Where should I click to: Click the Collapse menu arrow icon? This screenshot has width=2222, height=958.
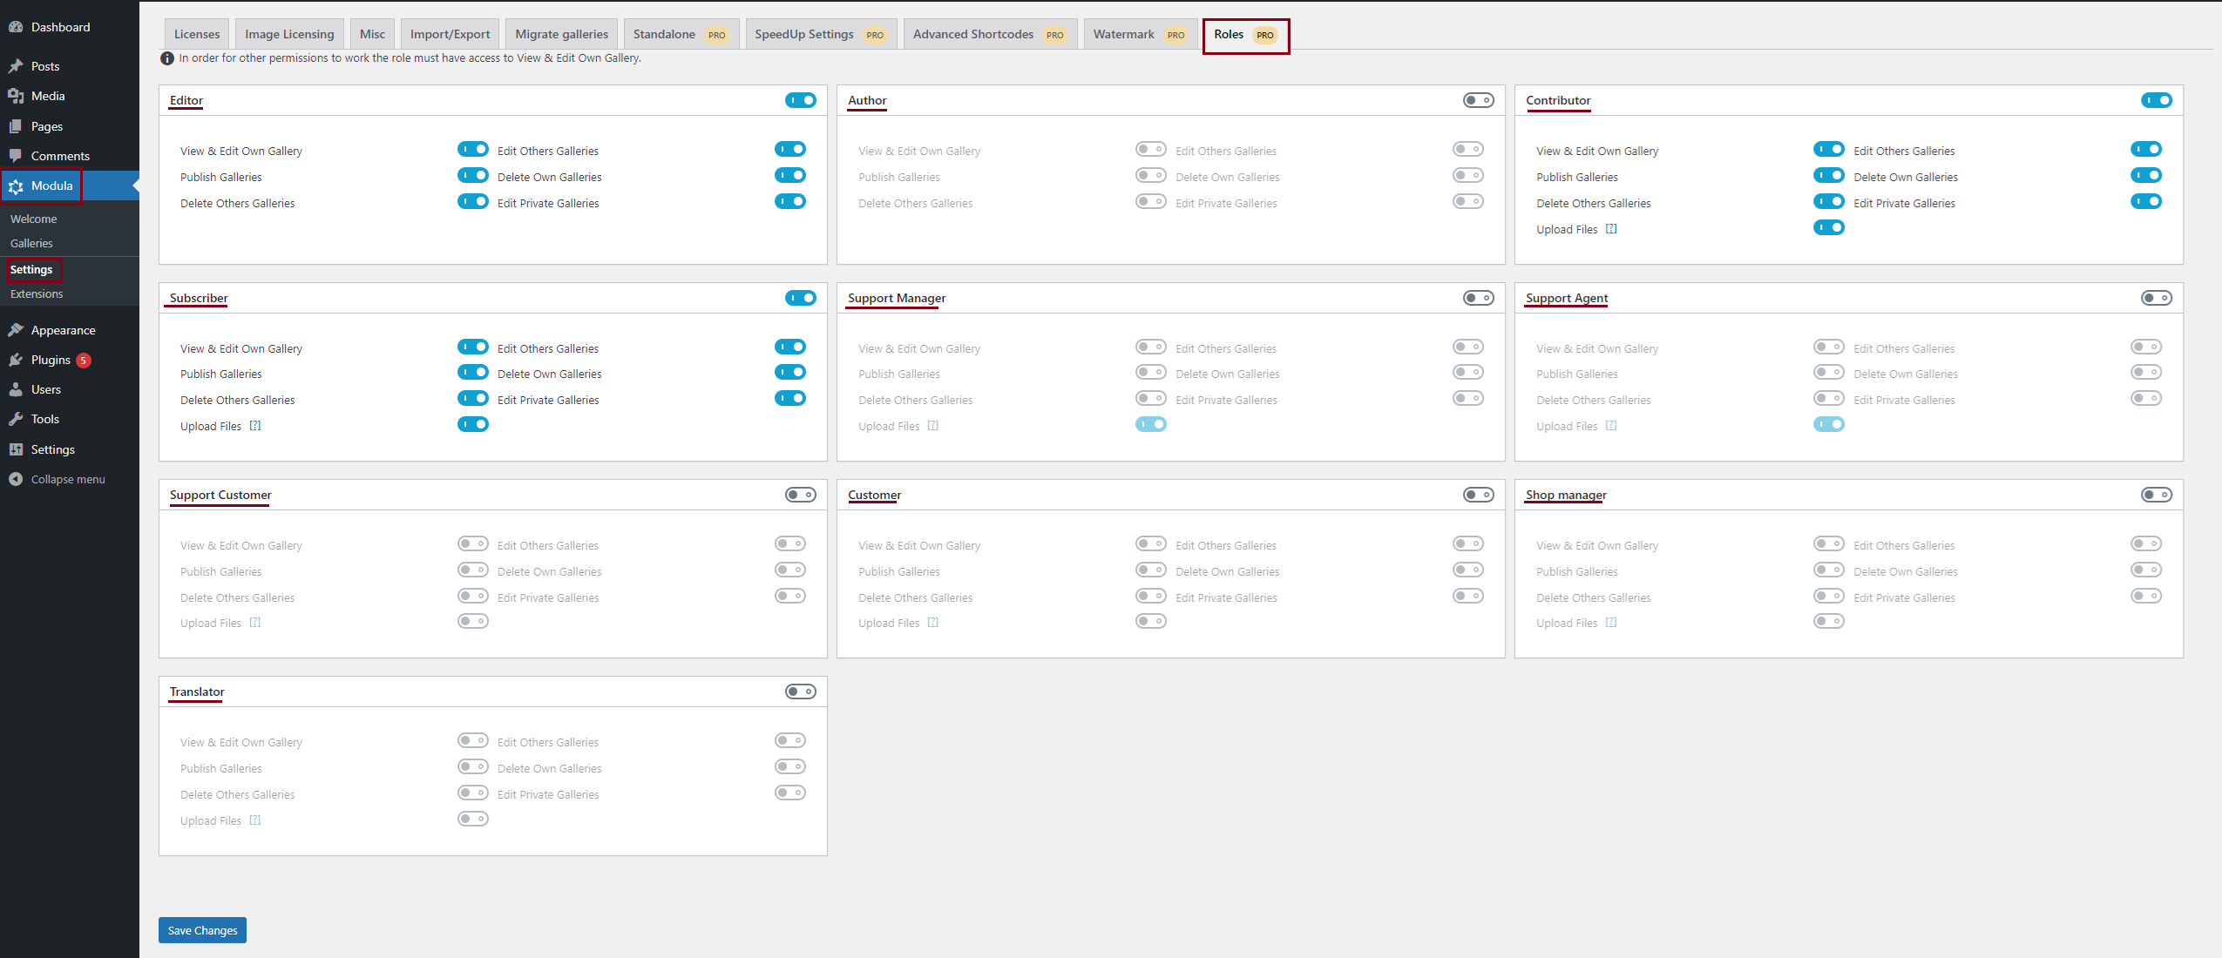(16, 479)
